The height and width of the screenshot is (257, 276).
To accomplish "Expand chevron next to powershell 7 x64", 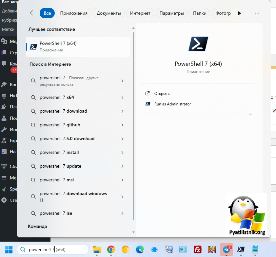I will tap(123, 98).
